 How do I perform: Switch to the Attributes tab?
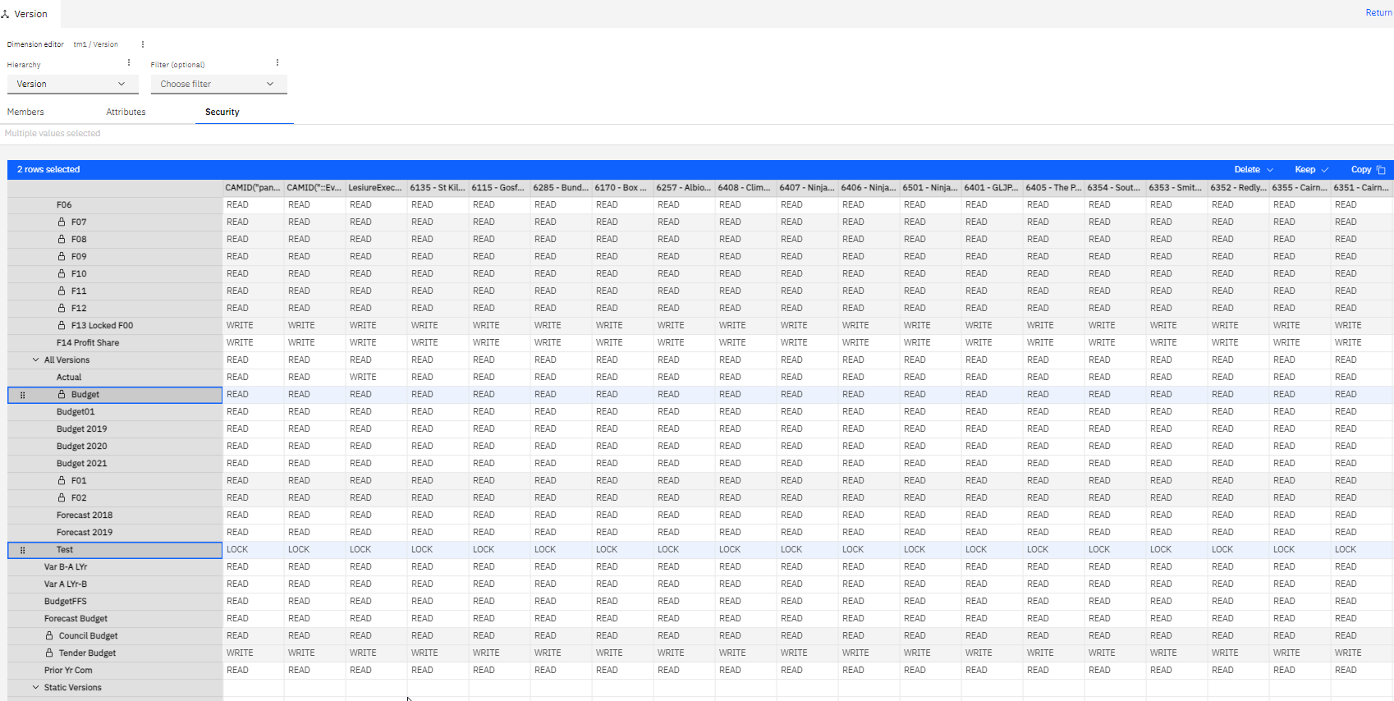click(126, 112)
